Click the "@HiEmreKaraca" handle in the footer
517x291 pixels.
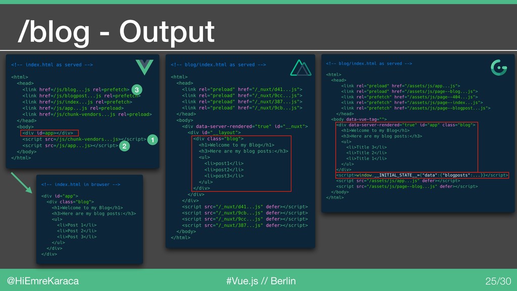(43, 281)
